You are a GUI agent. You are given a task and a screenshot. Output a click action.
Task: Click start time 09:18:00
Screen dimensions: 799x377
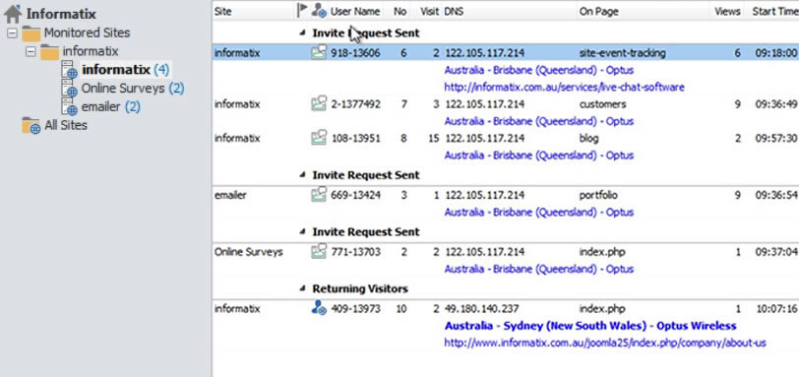(776, 53)
